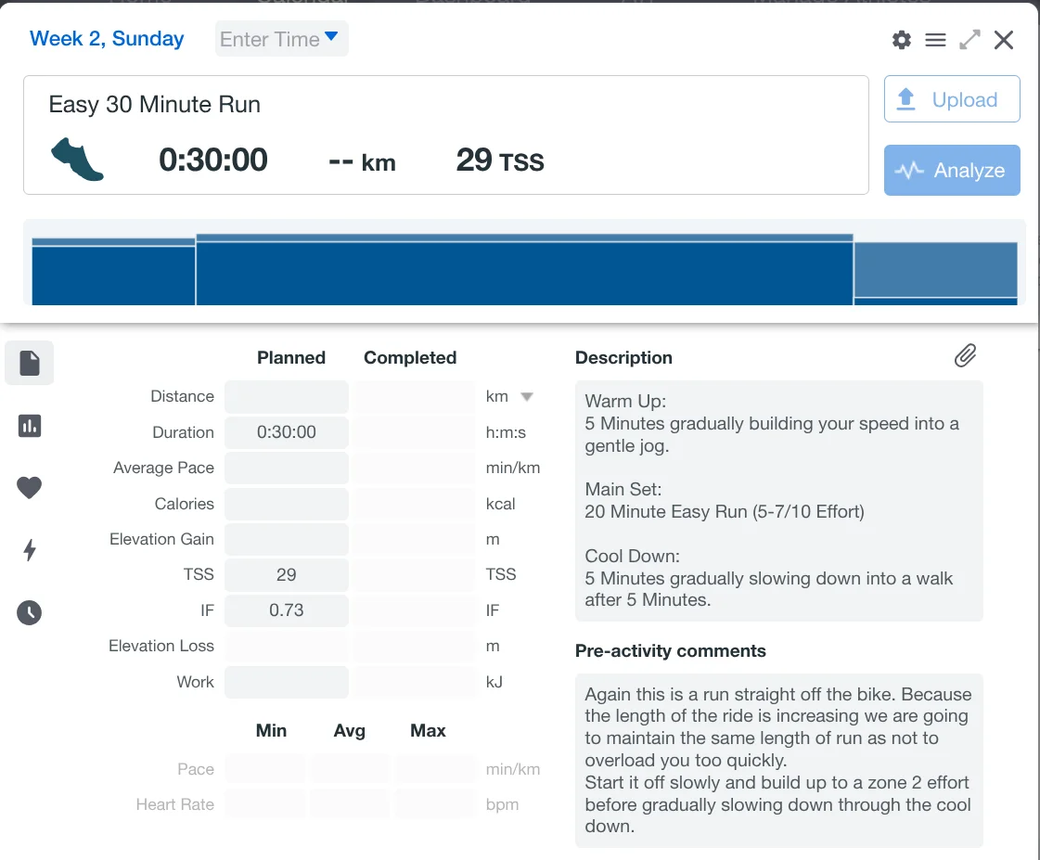Open the heart rate sidebar icon
The image size is (1040, 860).
coord(30,488)
